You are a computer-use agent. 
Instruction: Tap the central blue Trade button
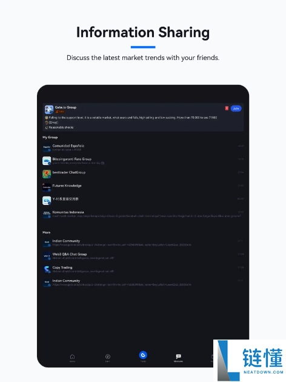143,355
